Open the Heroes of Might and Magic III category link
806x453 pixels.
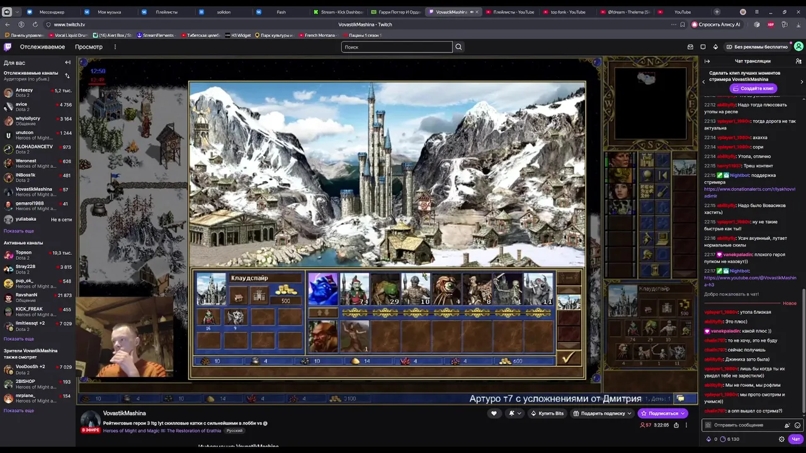(163, 430)
